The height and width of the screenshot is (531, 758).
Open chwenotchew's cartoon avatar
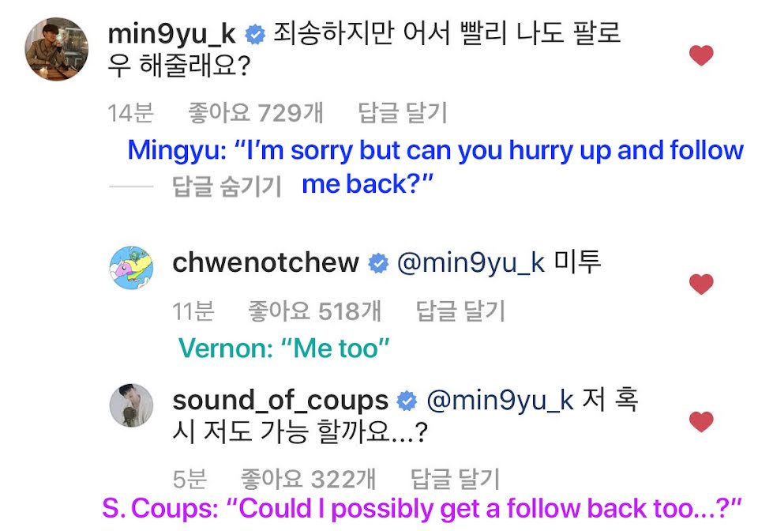coord(132,267)
